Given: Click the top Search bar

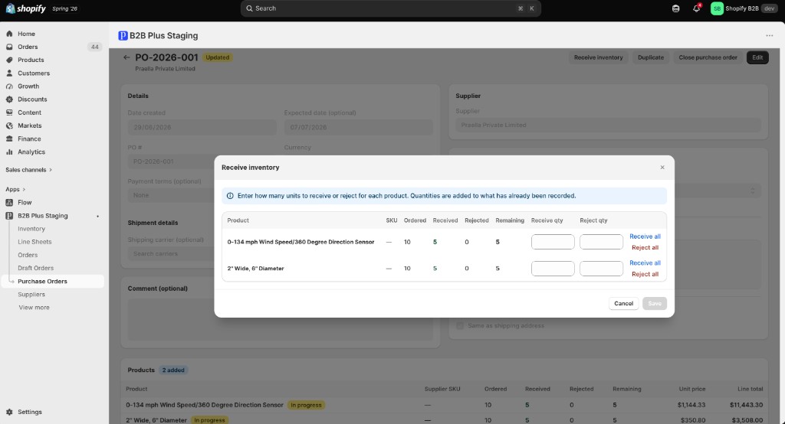Looking at the screenshot, I should pyautogui.click(x=390, y=8).
